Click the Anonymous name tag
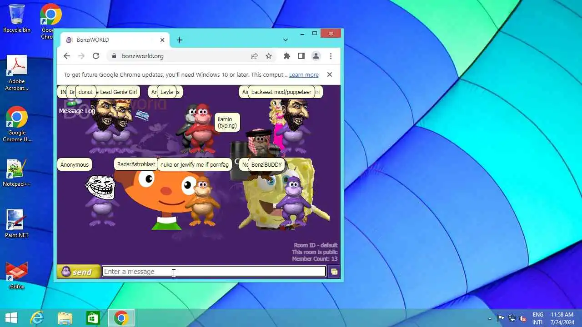Screen dimensions: 582x327 point(75,164)
